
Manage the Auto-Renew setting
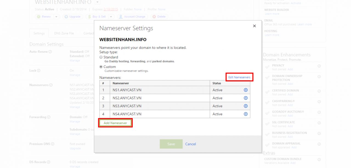tap(75, 61)
